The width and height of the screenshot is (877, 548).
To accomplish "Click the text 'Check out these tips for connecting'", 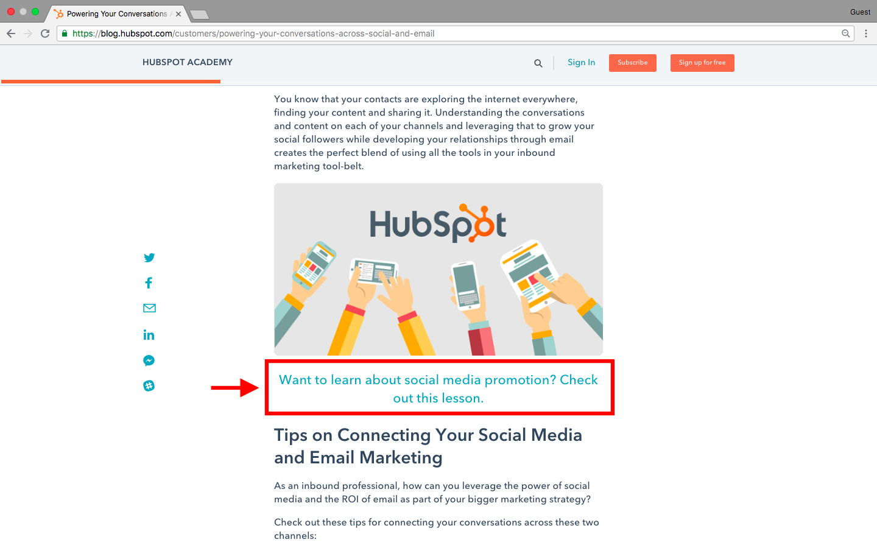I will click(437, 529).
